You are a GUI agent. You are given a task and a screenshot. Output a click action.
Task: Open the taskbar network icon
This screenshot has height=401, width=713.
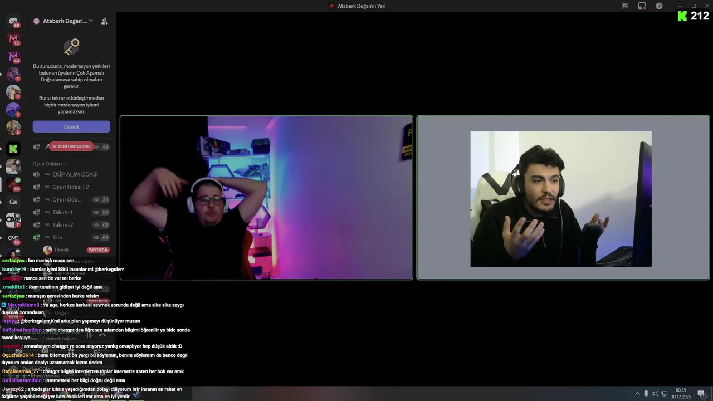(665, 394)
